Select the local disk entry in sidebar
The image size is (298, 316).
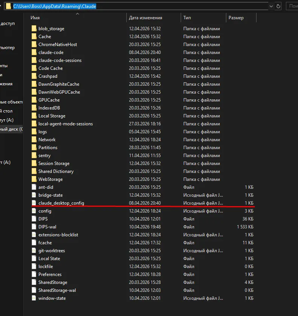point(11,129)
